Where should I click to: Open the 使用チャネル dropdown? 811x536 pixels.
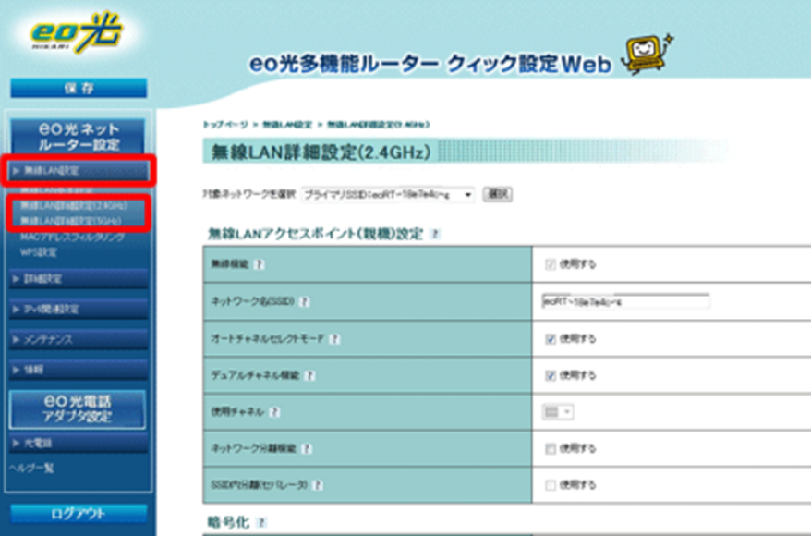click(x=558, y=412)
